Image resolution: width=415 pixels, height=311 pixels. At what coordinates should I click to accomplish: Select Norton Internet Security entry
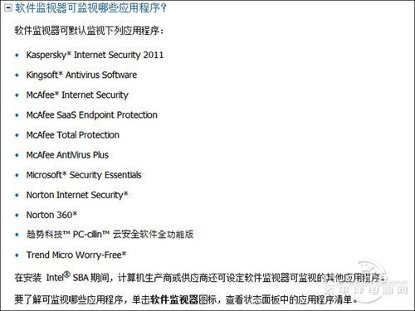pos(77,195)
